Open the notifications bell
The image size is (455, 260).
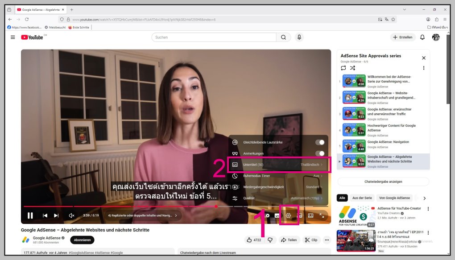[422, 37]
